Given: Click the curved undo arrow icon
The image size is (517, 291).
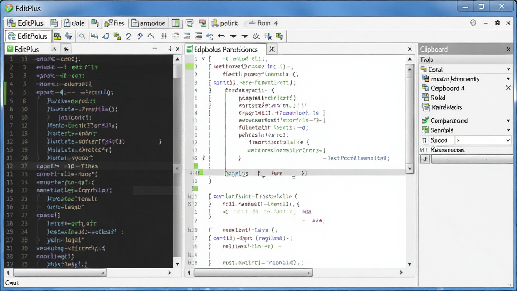Looking at the screenshot, I should pos(151,36).
